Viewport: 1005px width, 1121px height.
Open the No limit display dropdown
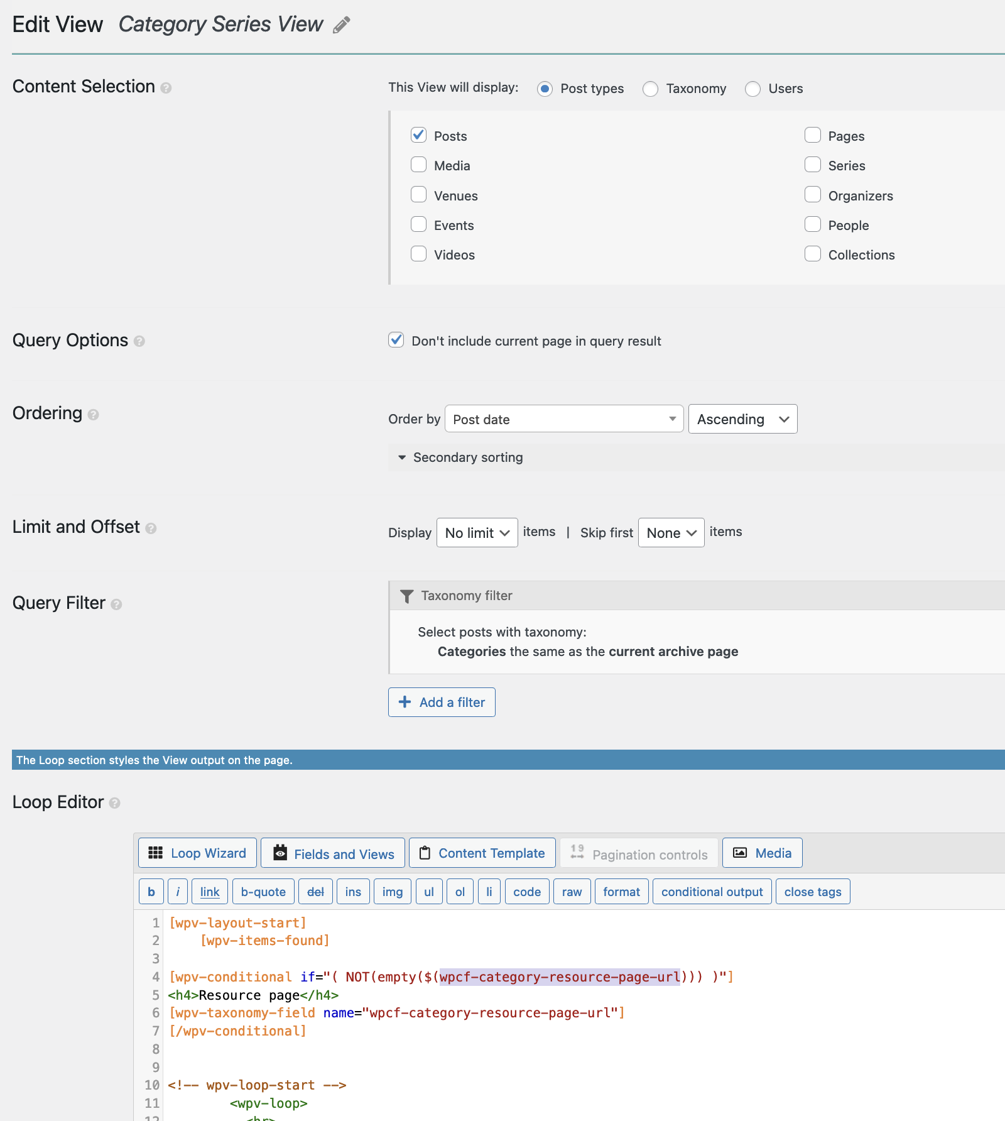(477, 533)
